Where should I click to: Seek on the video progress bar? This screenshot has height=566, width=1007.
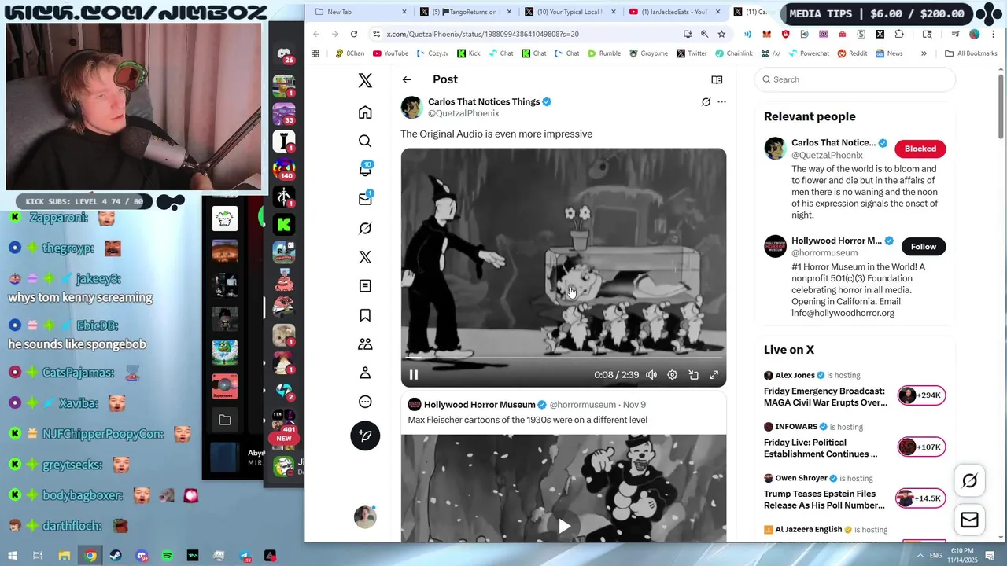[563, 358]
